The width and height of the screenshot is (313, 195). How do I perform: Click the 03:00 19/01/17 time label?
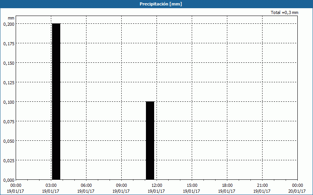click(51, 188)
